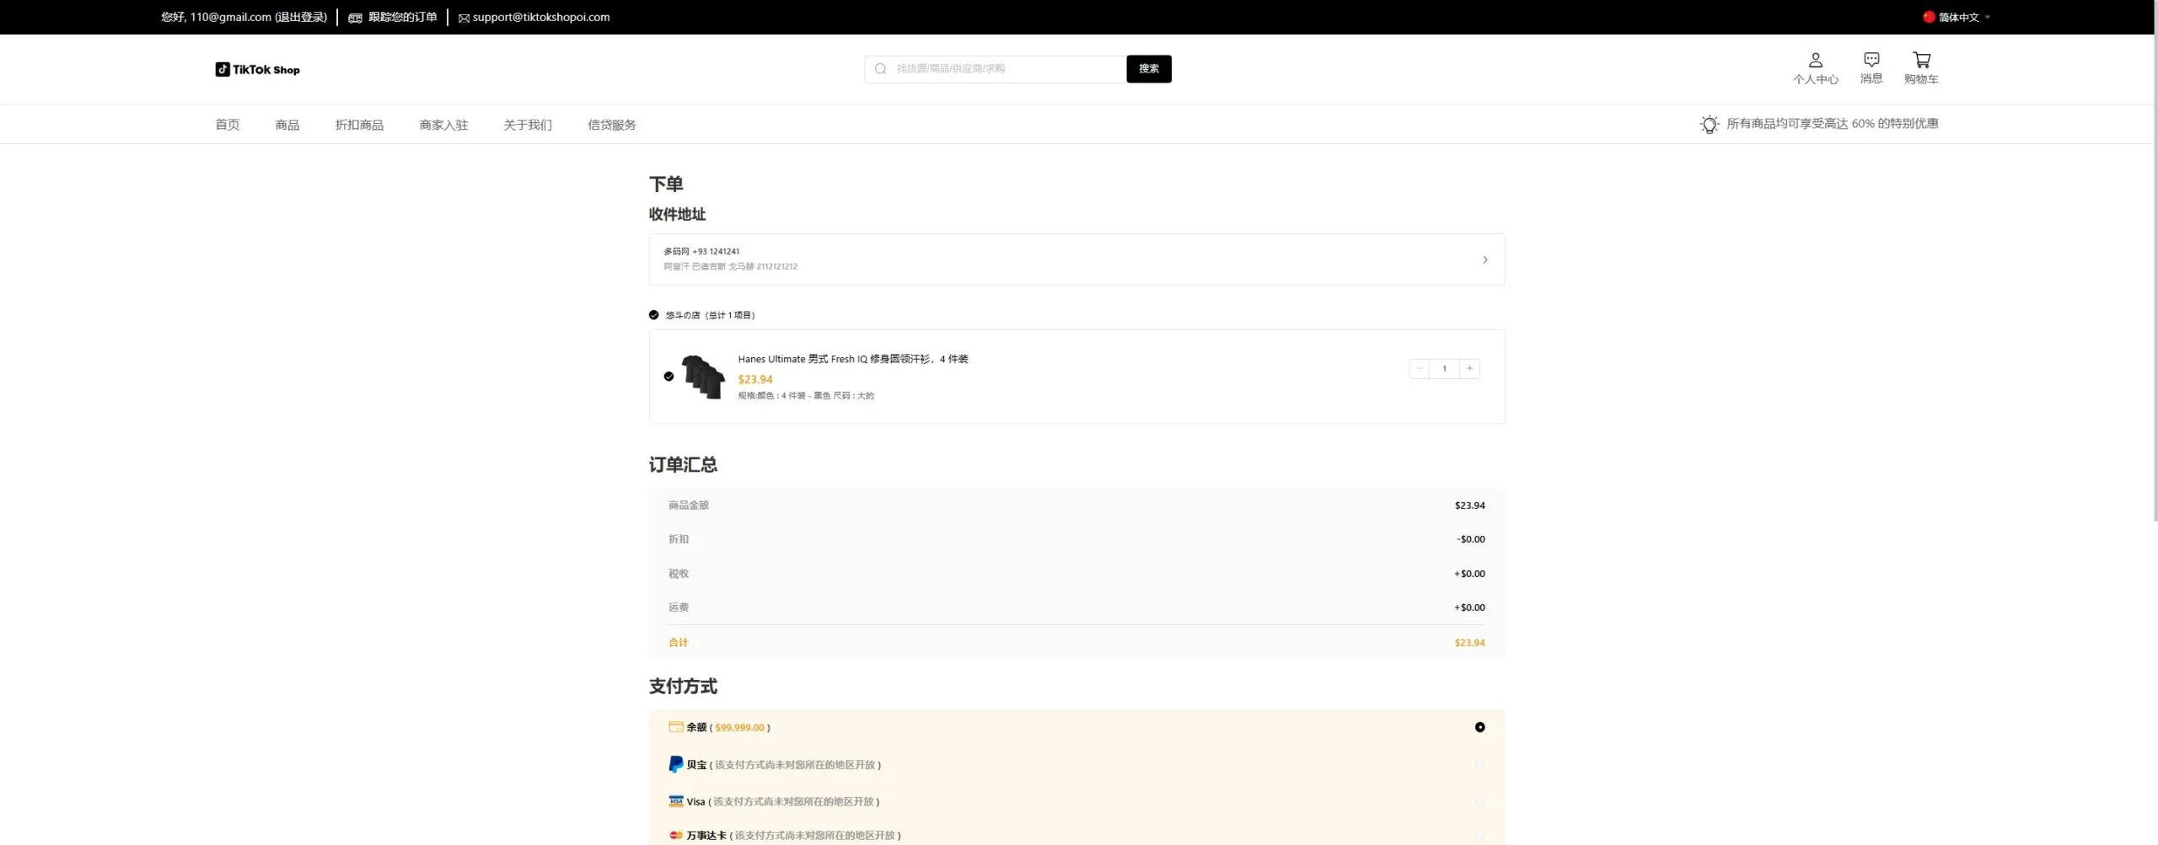Open the shopping cart (购物车) icon
The width and height of the screenshot is (2158, 845).
(1920, 68)
